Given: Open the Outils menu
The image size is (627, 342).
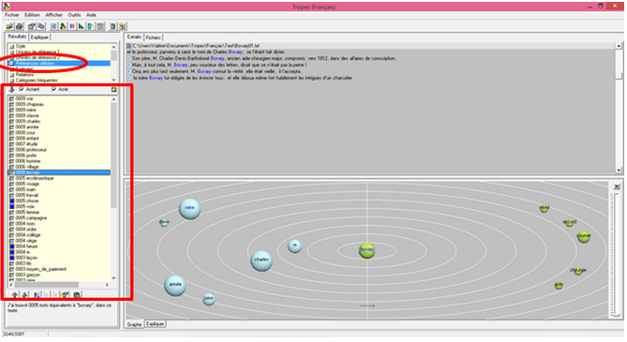Looking at the screenshot, I should pyautogui.click(x=74, y=15).
